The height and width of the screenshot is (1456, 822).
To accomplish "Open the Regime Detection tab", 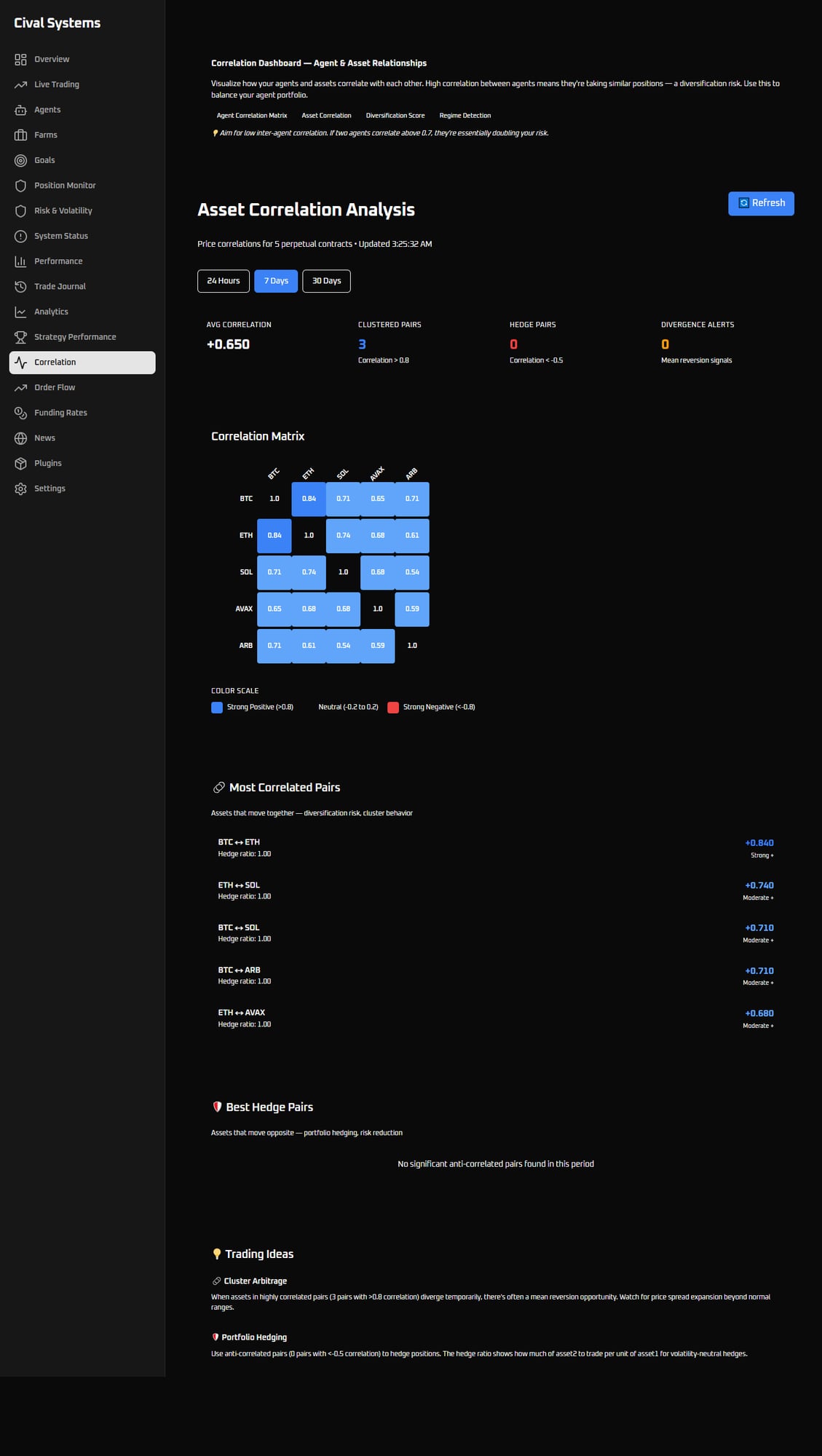I will [x=465, y=116].
